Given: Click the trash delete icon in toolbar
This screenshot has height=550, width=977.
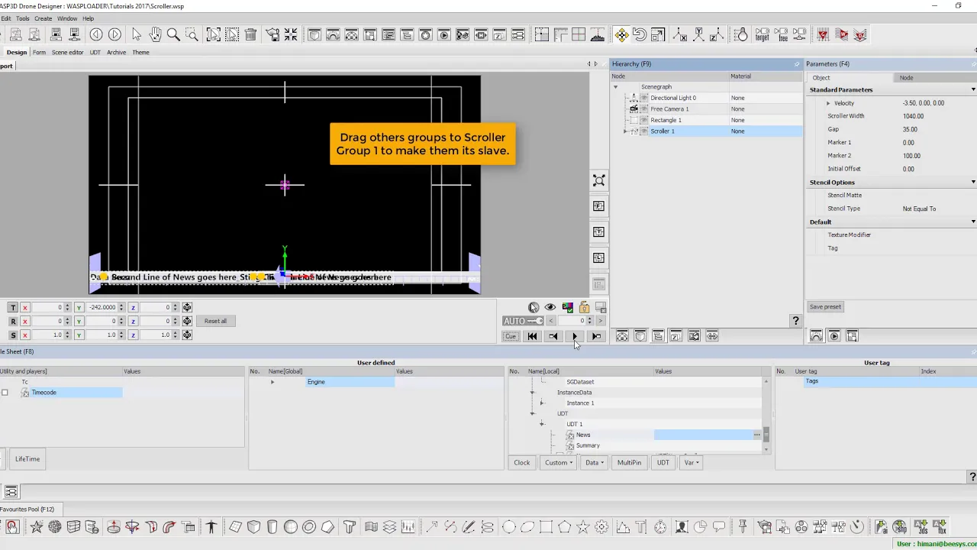Looking at the screenshot, I should pyautogui.click(x=250, y=34).
